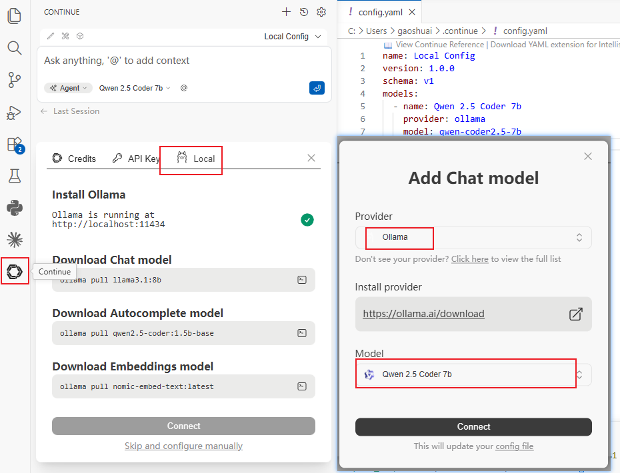Run nomic-embed-text pull command in terminal

click(302, 386)
